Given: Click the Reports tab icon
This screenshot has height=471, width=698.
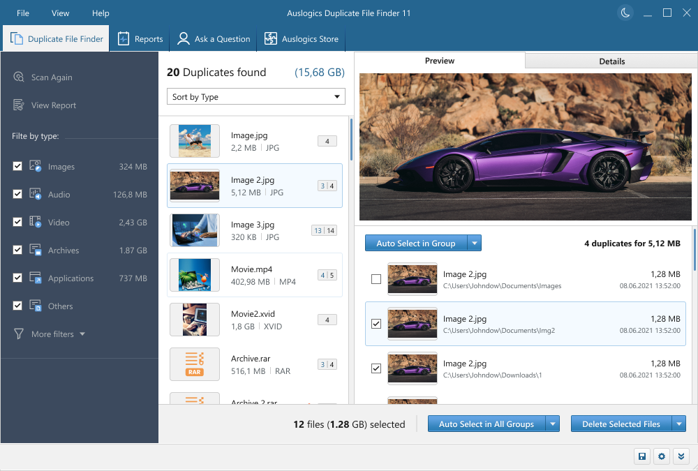Looking at the screenshot, I should [x=124, y=39].
